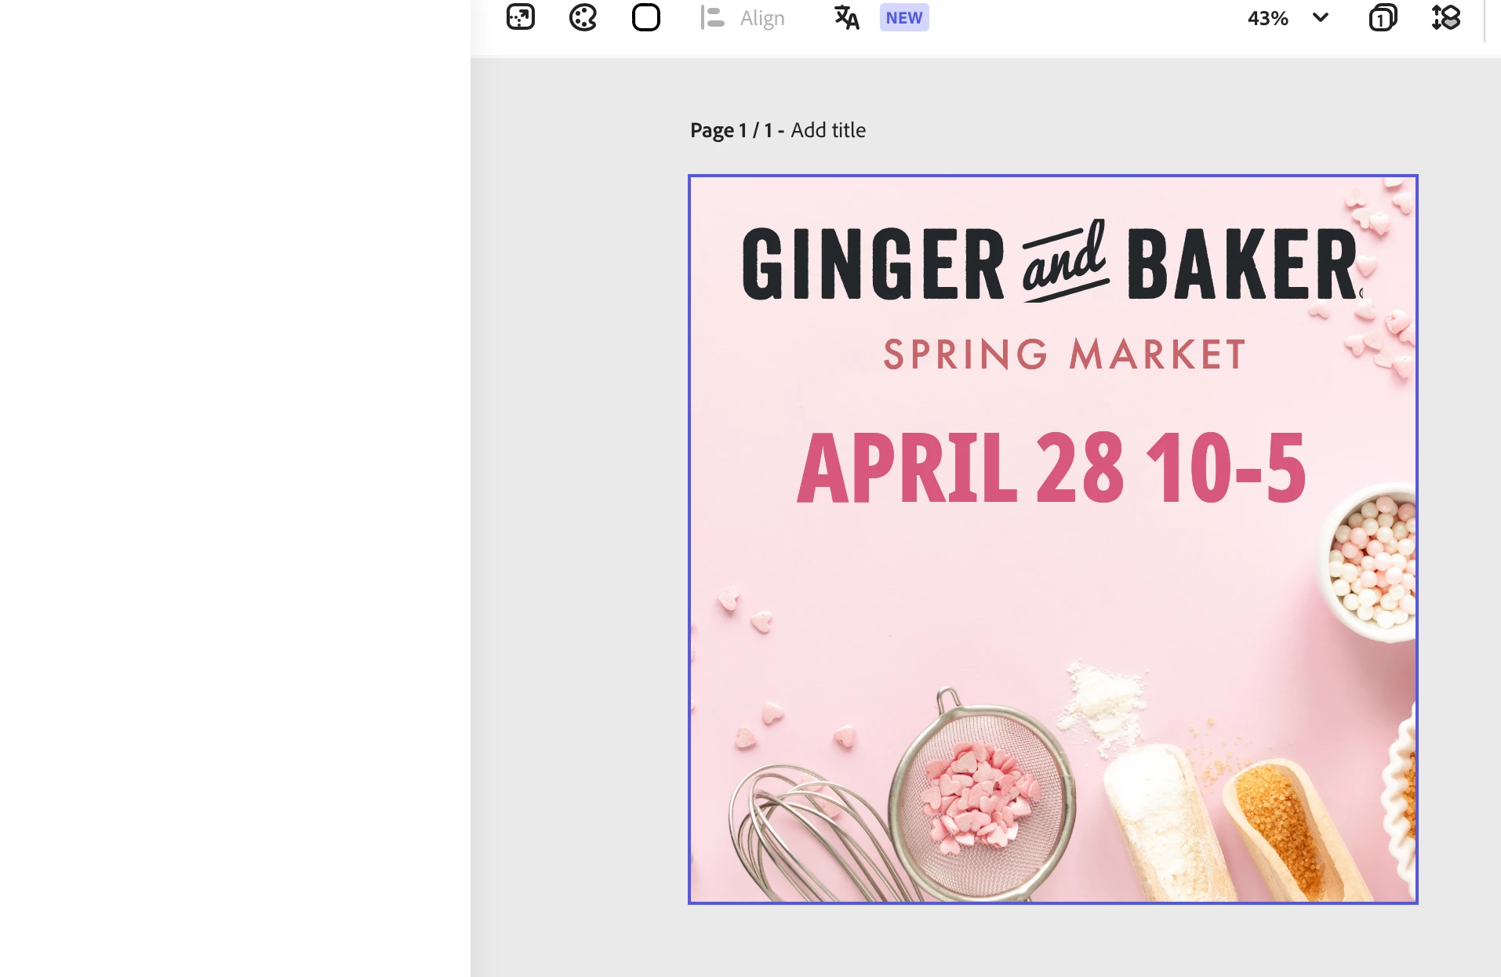Open the theme color palette icon
The width and height of the screenshot is (1501, 977).
click(x=583, y=17)
